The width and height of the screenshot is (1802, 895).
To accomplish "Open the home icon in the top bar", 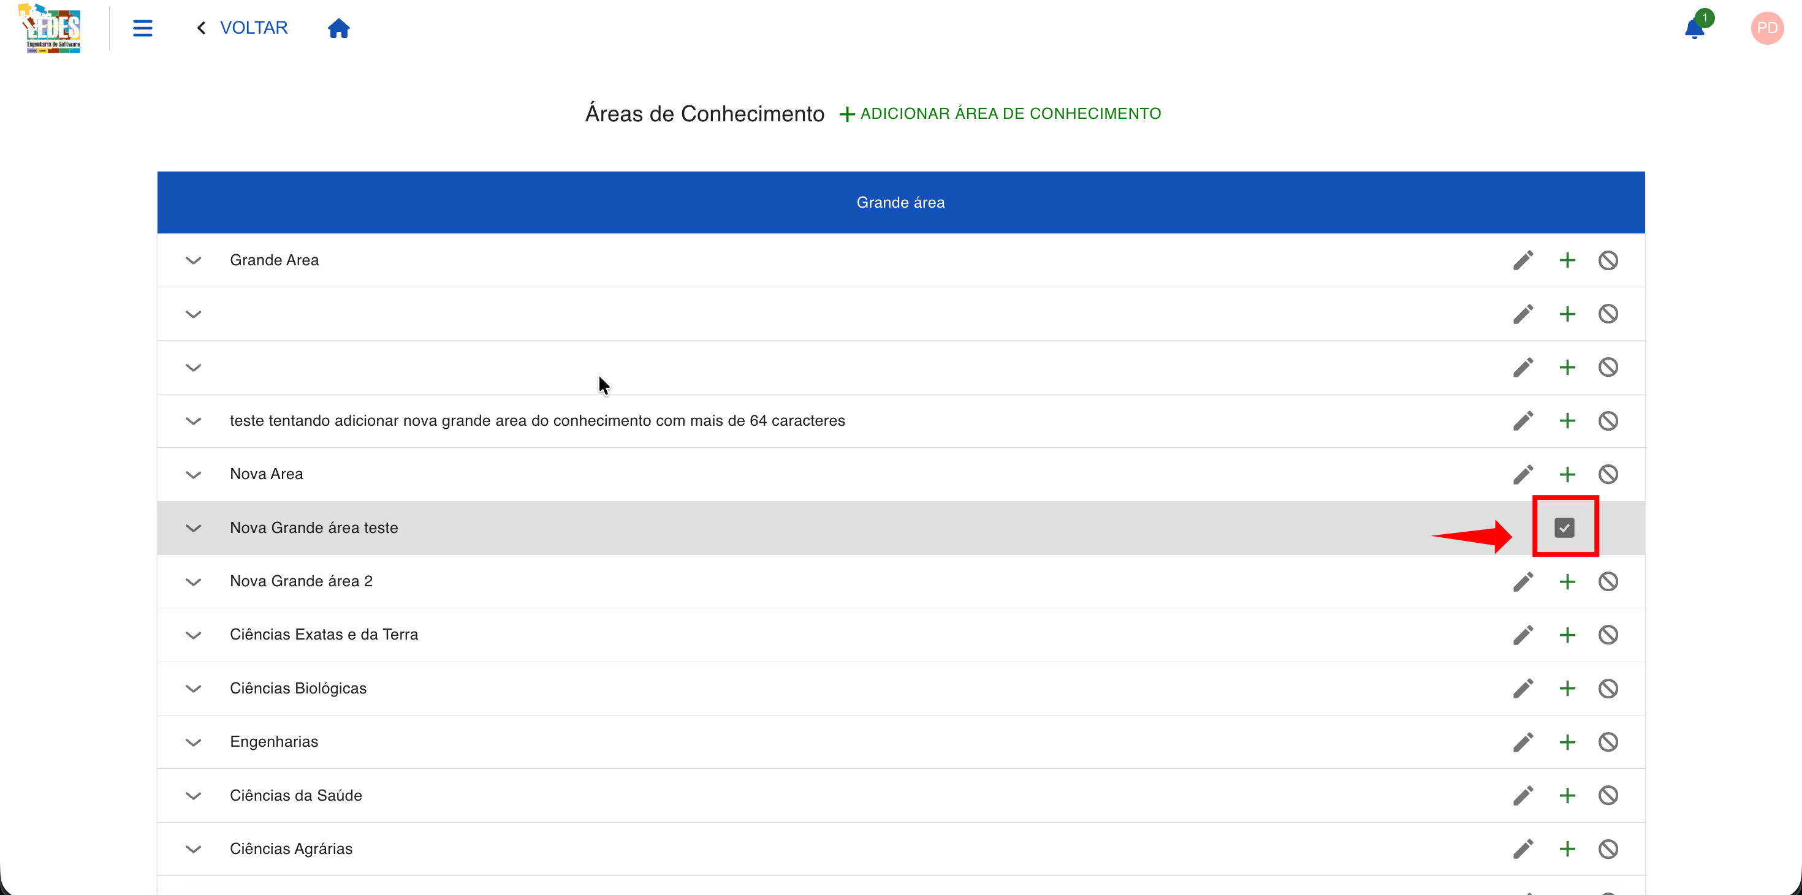I will pyautogui.click(x=338, y=28).
